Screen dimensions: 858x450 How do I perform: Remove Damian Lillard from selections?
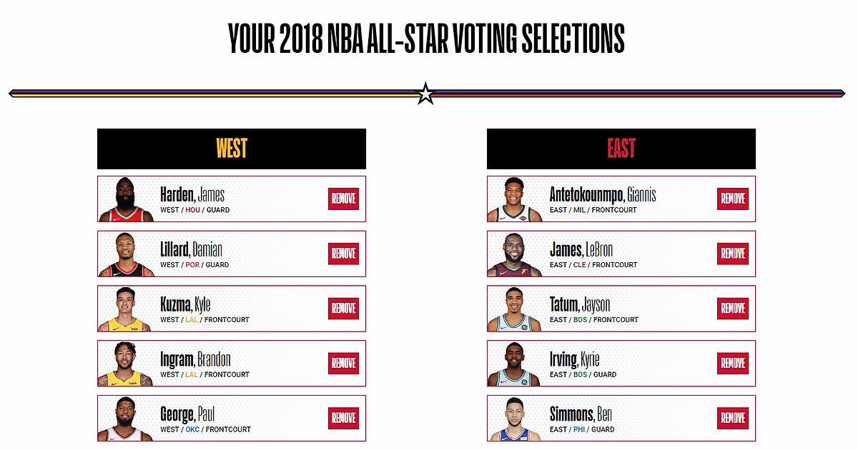click(343, 254)
